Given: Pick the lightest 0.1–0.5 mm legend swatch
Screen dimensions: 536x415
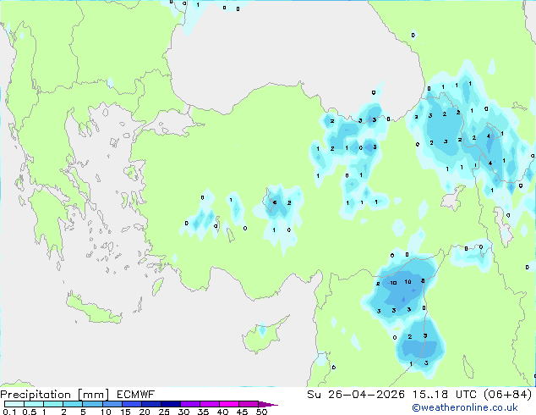Looking at the screenshot, I should [x=14, y=405].
